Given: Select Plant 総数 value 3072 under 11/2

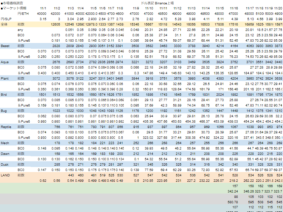Looking at the screenshot, I should pyautogui.click(x=56, y=79).
